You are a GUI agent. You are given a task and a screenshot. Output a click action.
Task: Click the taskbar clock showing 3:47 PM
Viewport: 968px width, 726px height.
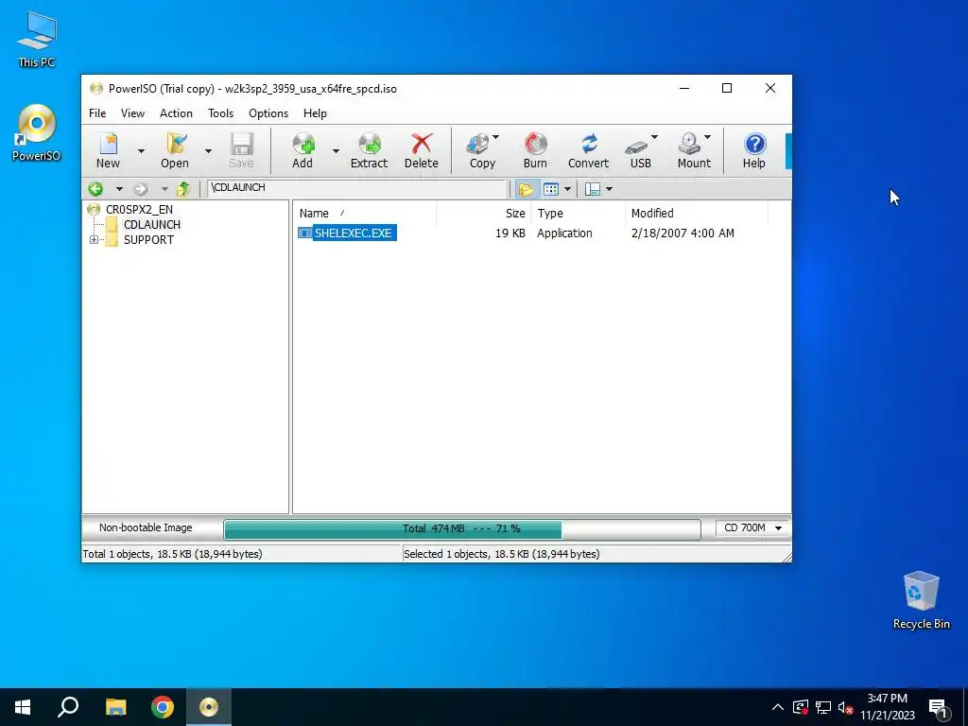887,707
